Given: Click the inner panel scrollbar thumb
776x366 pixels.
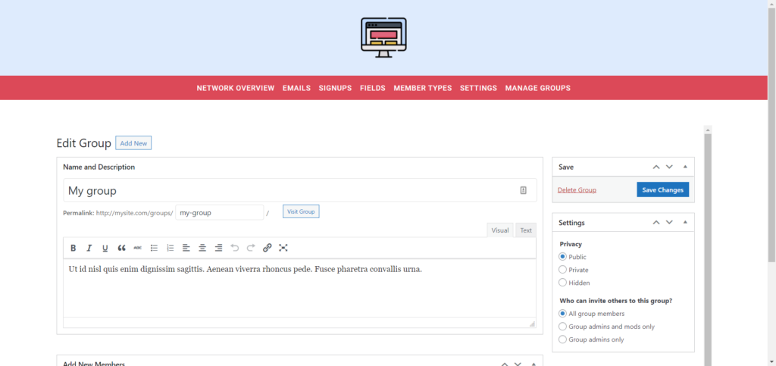Looking at the screenshot, I should [708, 250].
